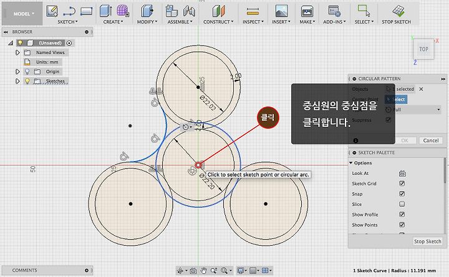Click the Display Settings monitor icon
This screenshot has height=277, width=449.
point(241,270)
